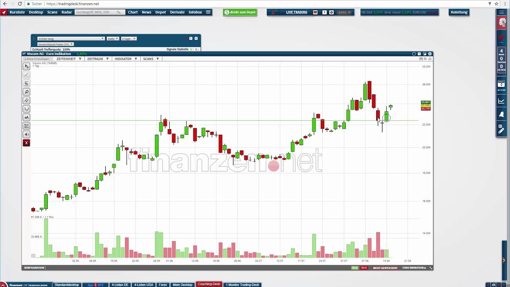510x287 pixels.
Task: Switch to the Forex desktop tab
Action: click(163, 285)
